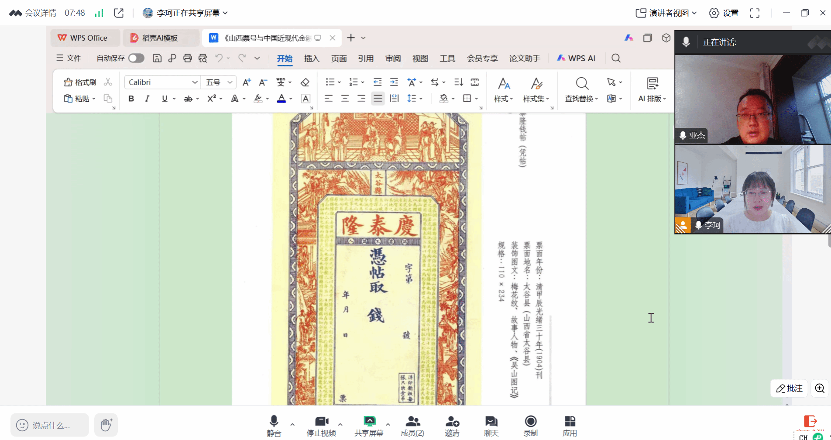Justify paragraph text alignment
This screenshot has width=831, height=440.
click(x=378, y=99)
